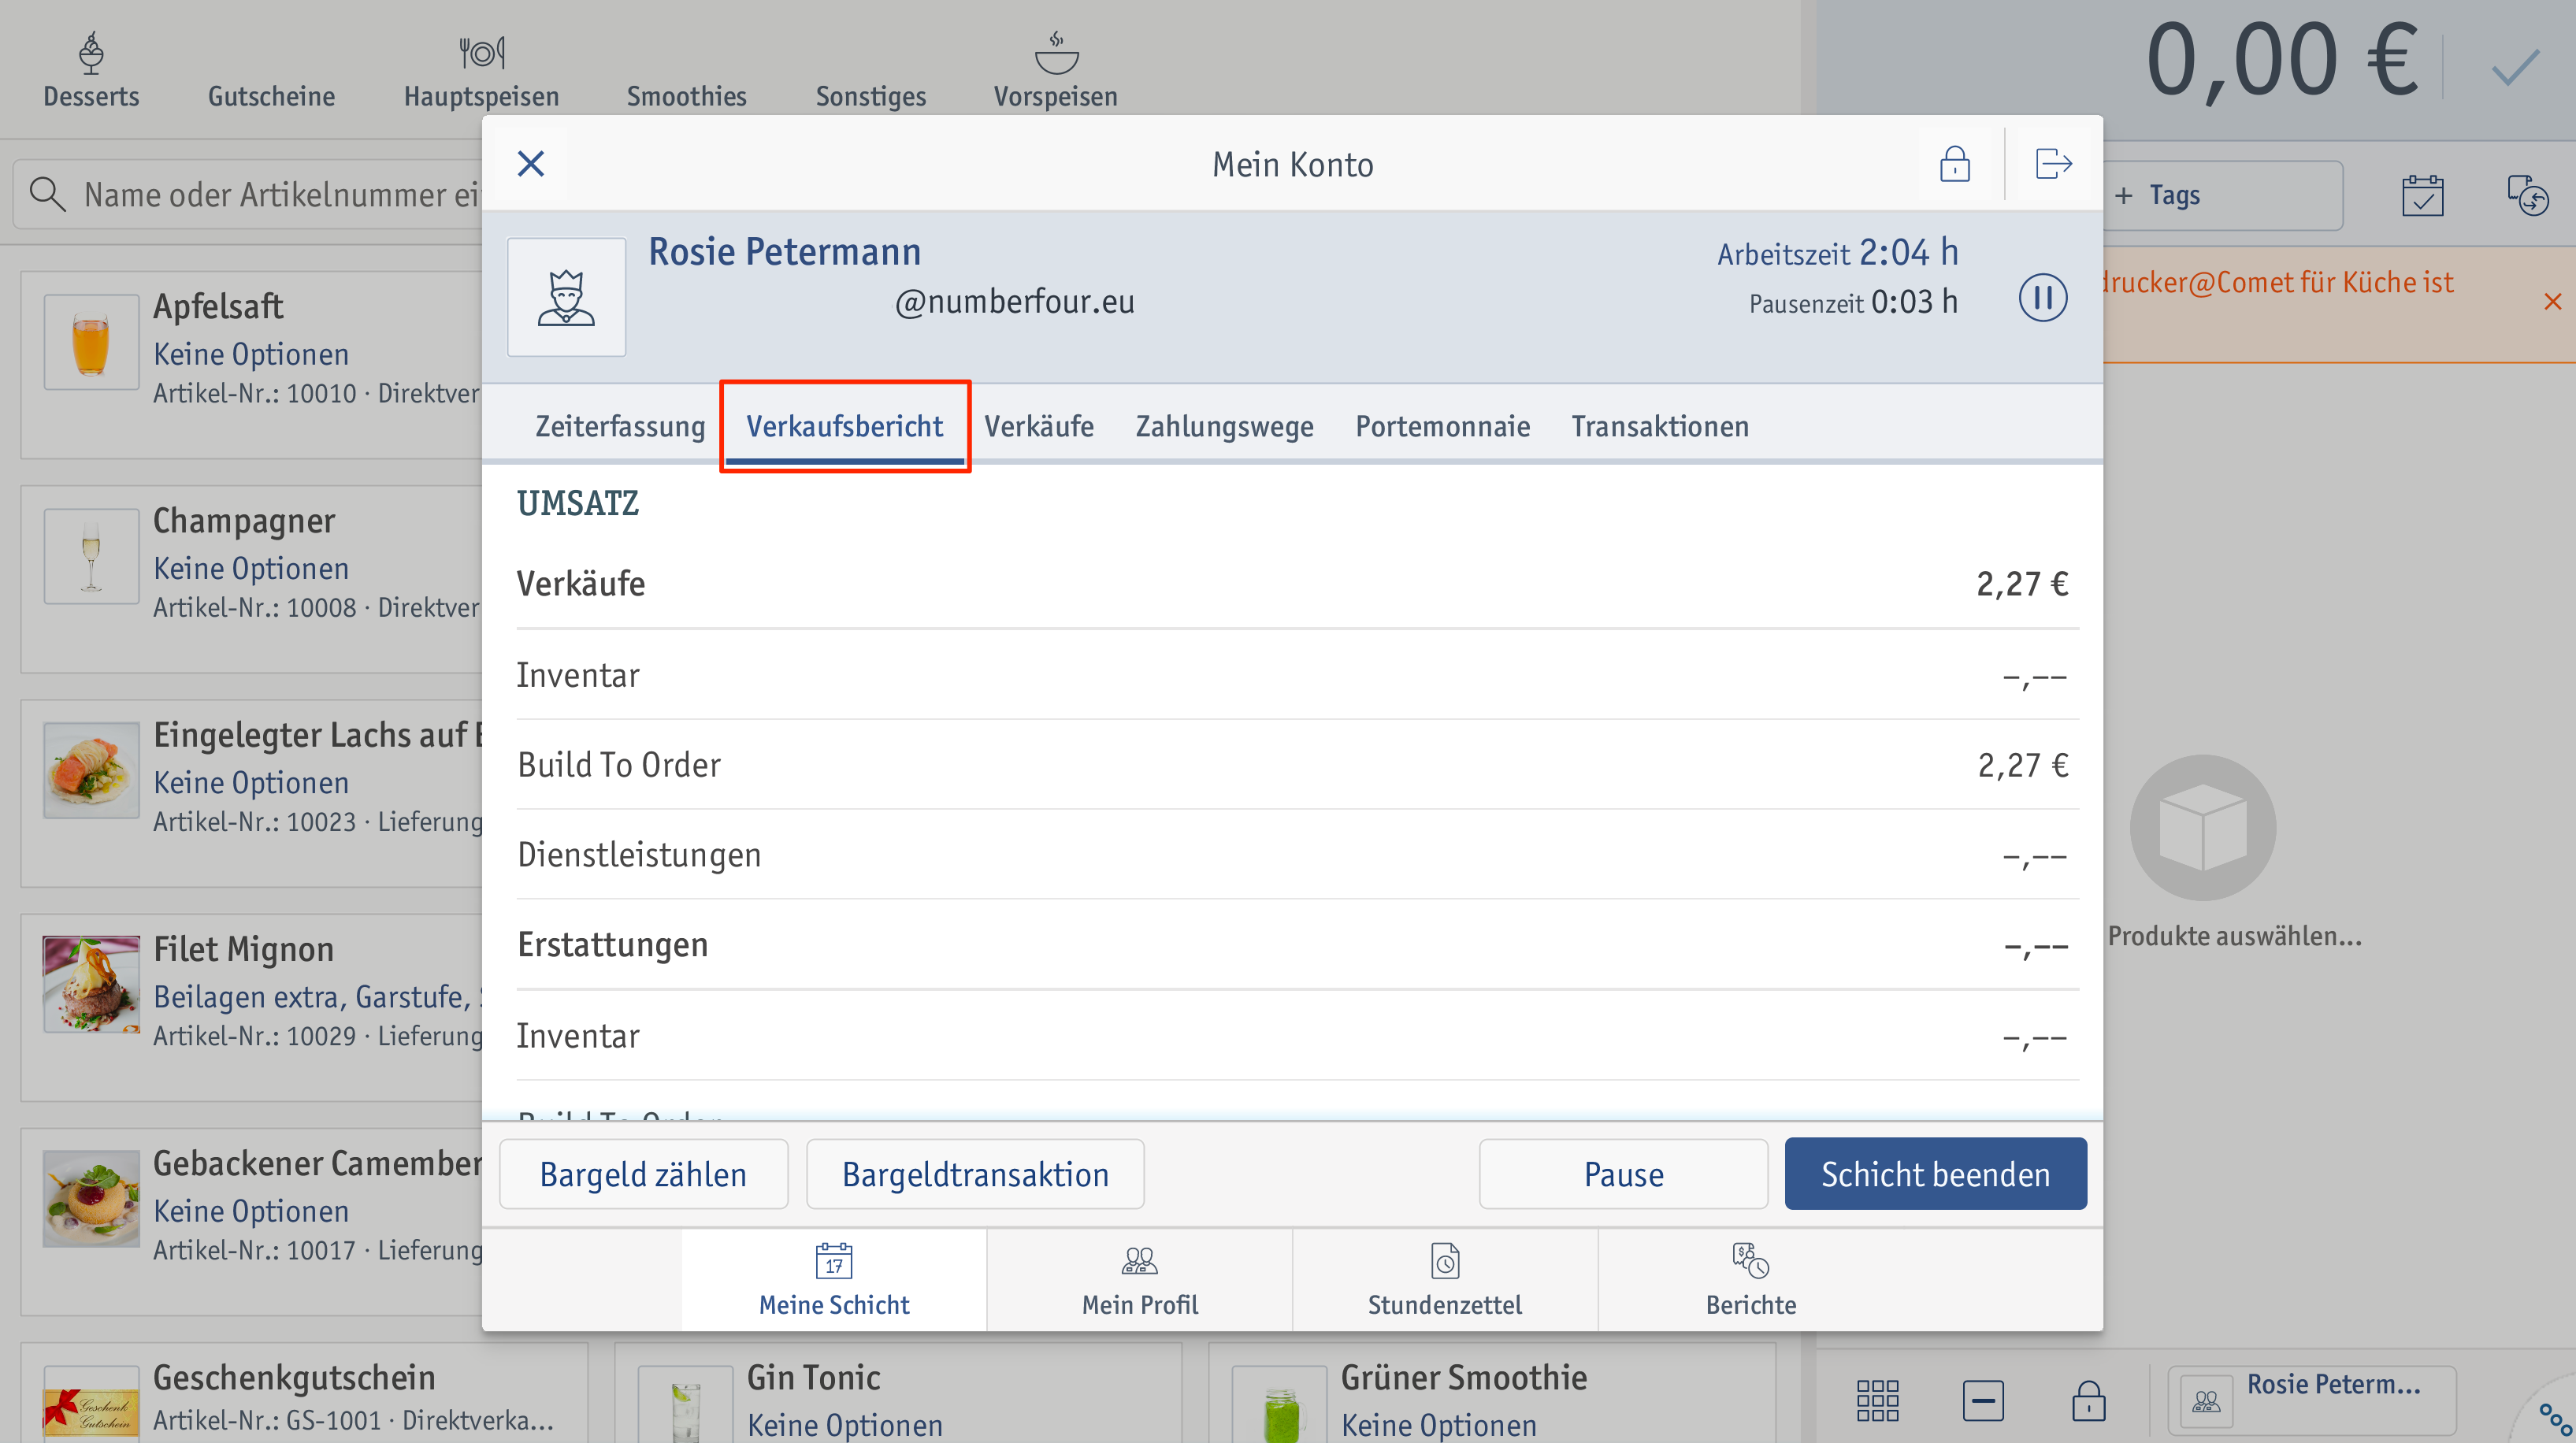2576x1443 pixels.
Task: Click the Build To Order row
Action: click(x=1297, y=765)
